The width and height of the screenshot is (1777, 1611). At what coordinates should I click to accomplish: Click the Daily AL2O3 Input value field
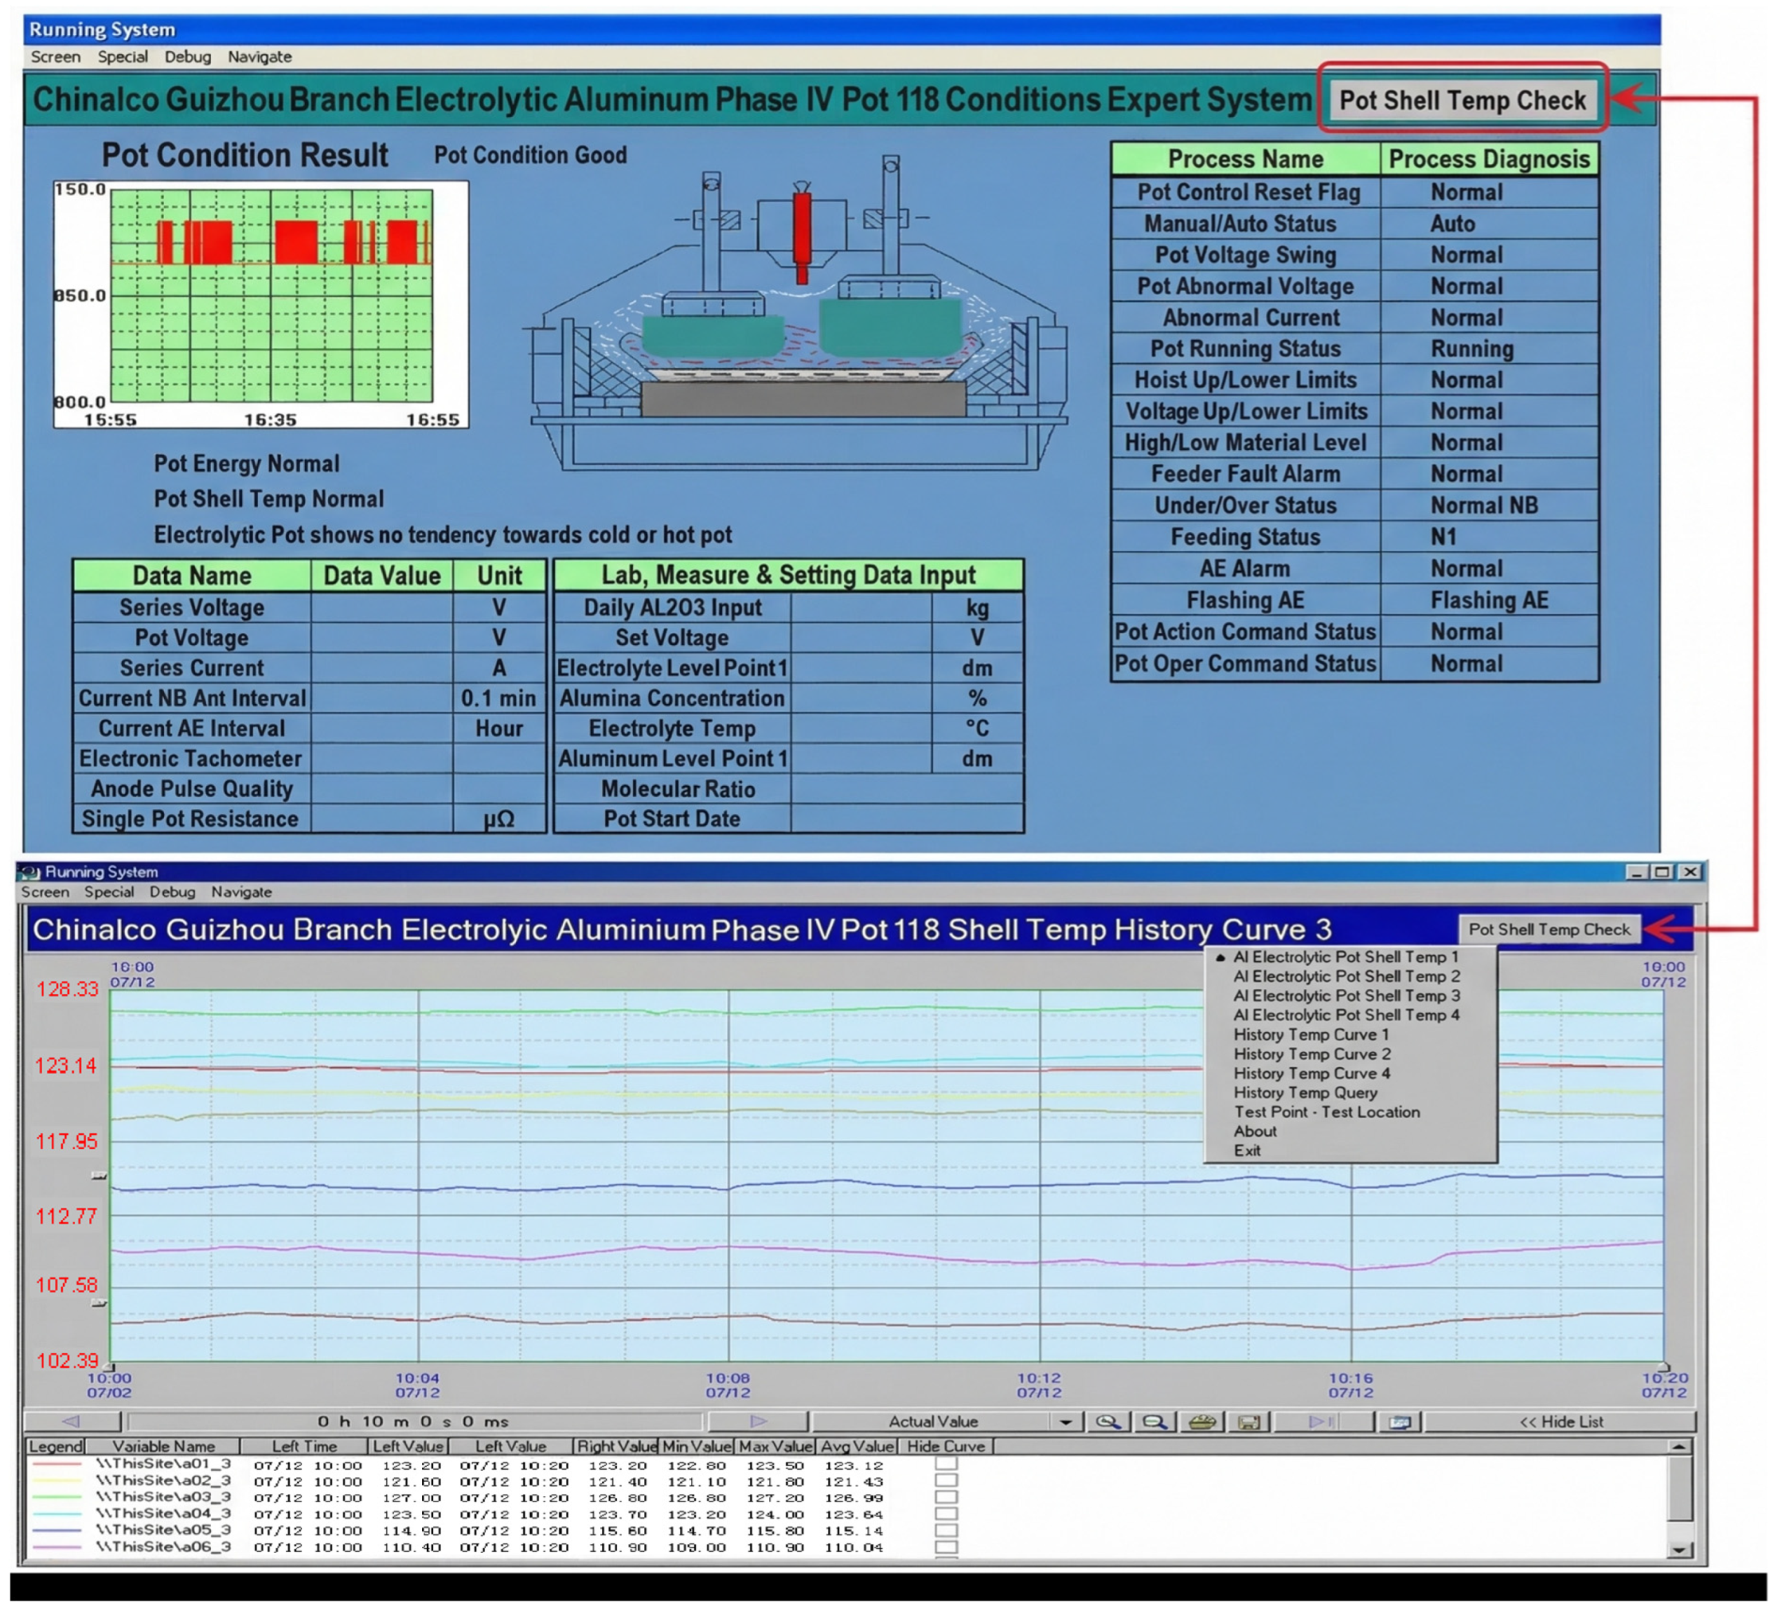861,607
